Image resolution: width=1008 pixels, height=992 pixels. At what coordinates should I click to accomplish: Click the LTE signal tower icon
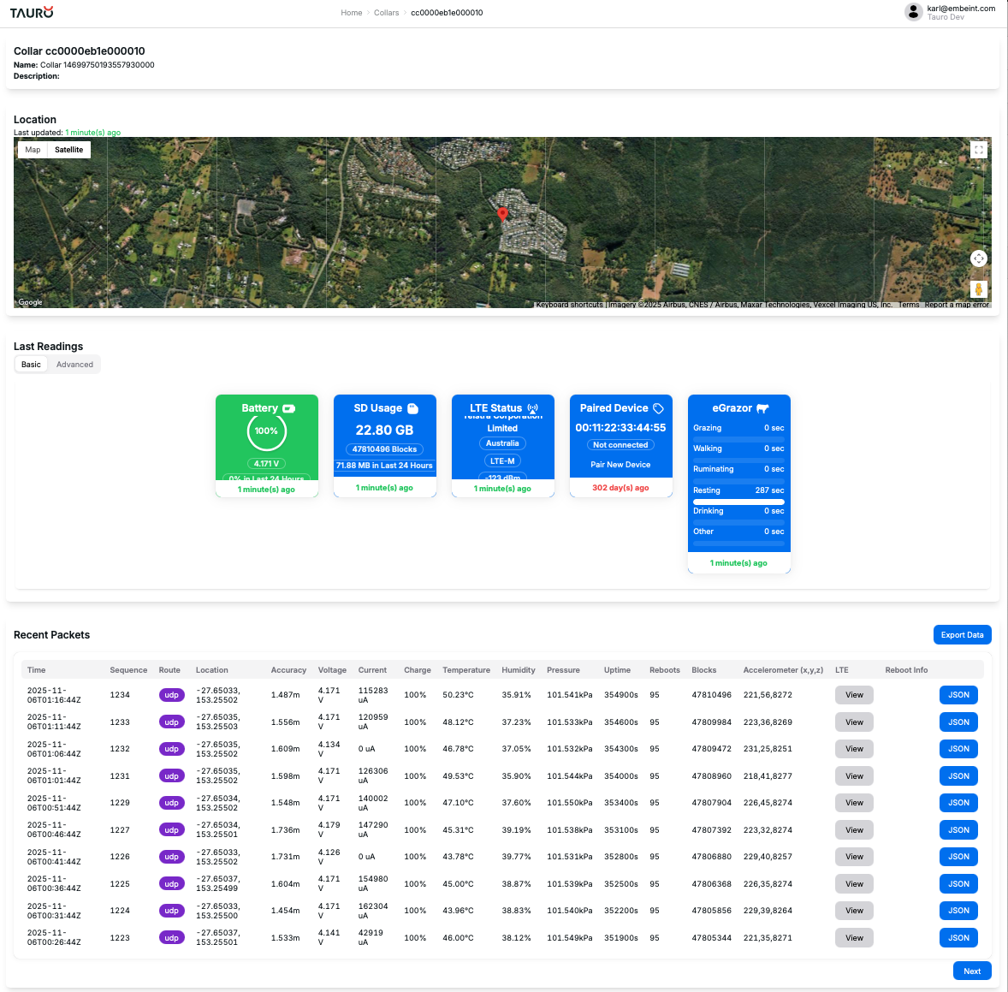pos(533,408)
